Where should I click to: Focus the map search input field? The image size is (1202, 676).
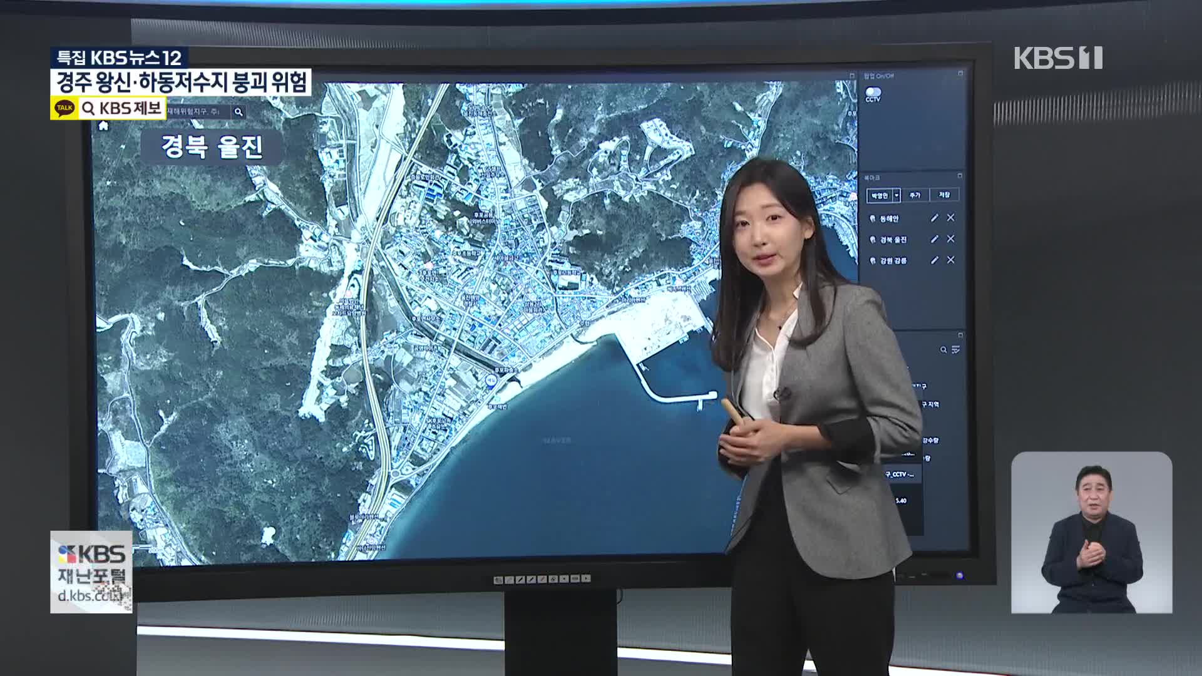coord(198,111)
